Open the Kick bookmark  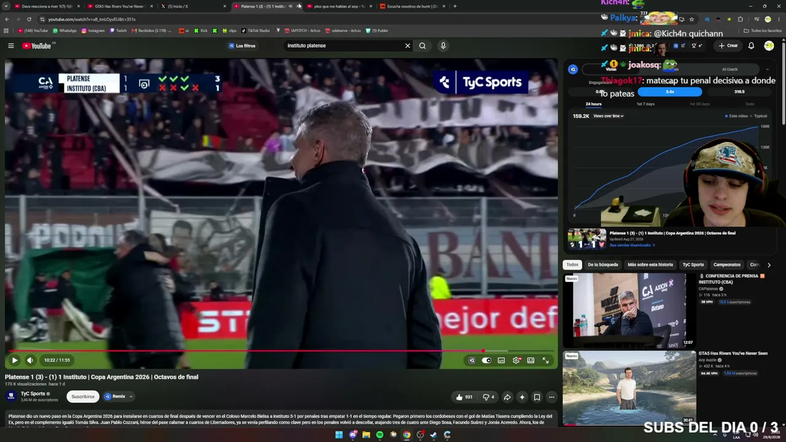pos(201,31)
